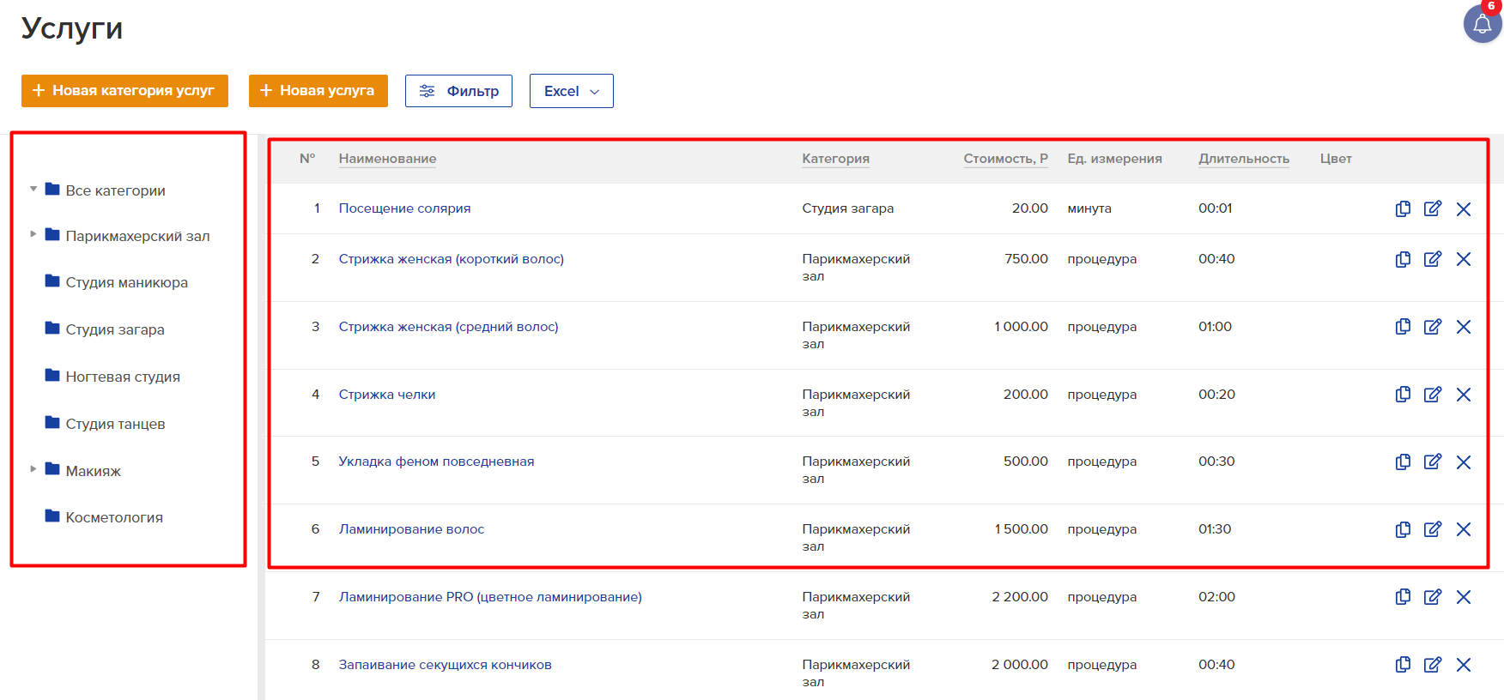
Task: Open the Стрижка челки service link
Action: tap(386, 395)
